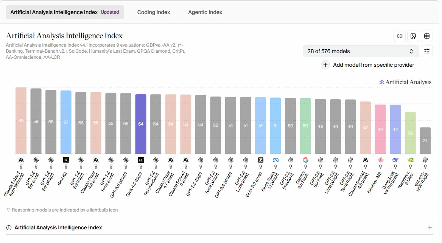Copy the chart link with the link icon

click(400, 36)
